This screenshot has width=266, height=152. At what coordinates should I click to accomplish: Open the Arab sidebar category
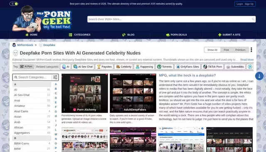32,122
